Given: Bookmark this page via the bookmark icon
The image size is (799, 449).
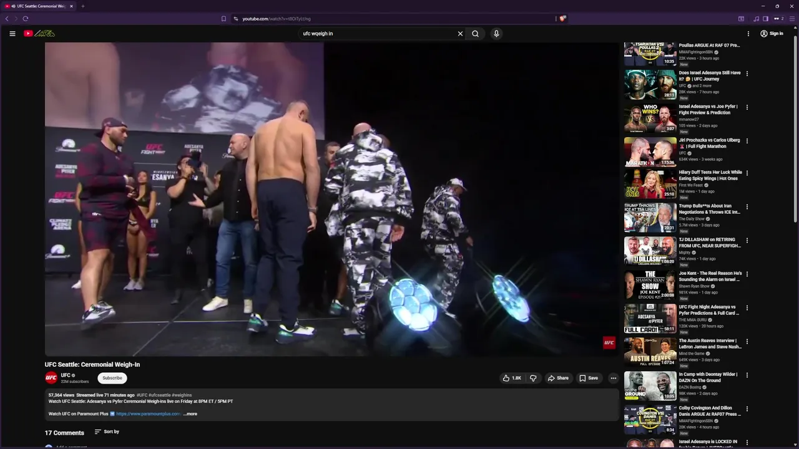Looking at the screenshot, I should pyautogui.click(x=223, y=19).
